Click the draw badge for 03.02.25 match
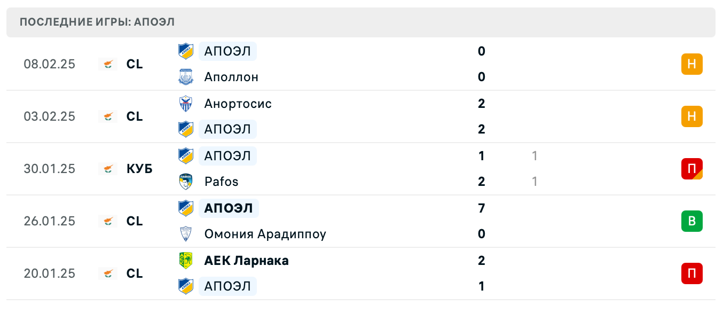The width and height of the screenshot is (723, 313). point(691,116)
